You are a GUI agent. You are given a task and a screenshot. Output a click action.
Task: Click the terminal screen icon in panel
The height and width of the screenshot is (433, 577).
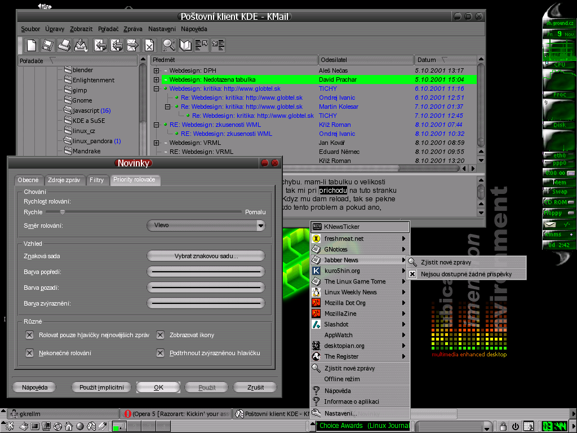click(x=35, y=426)
